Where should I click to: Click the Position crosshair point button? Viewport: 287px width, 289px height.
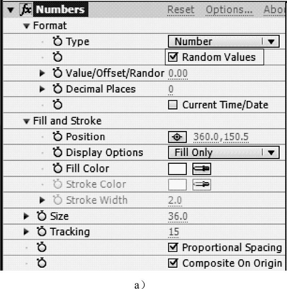click(x=178, y=137)
